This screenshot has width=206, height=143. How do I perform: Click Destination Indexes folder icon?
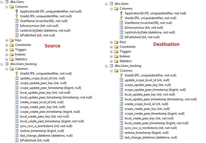[116, 56]
